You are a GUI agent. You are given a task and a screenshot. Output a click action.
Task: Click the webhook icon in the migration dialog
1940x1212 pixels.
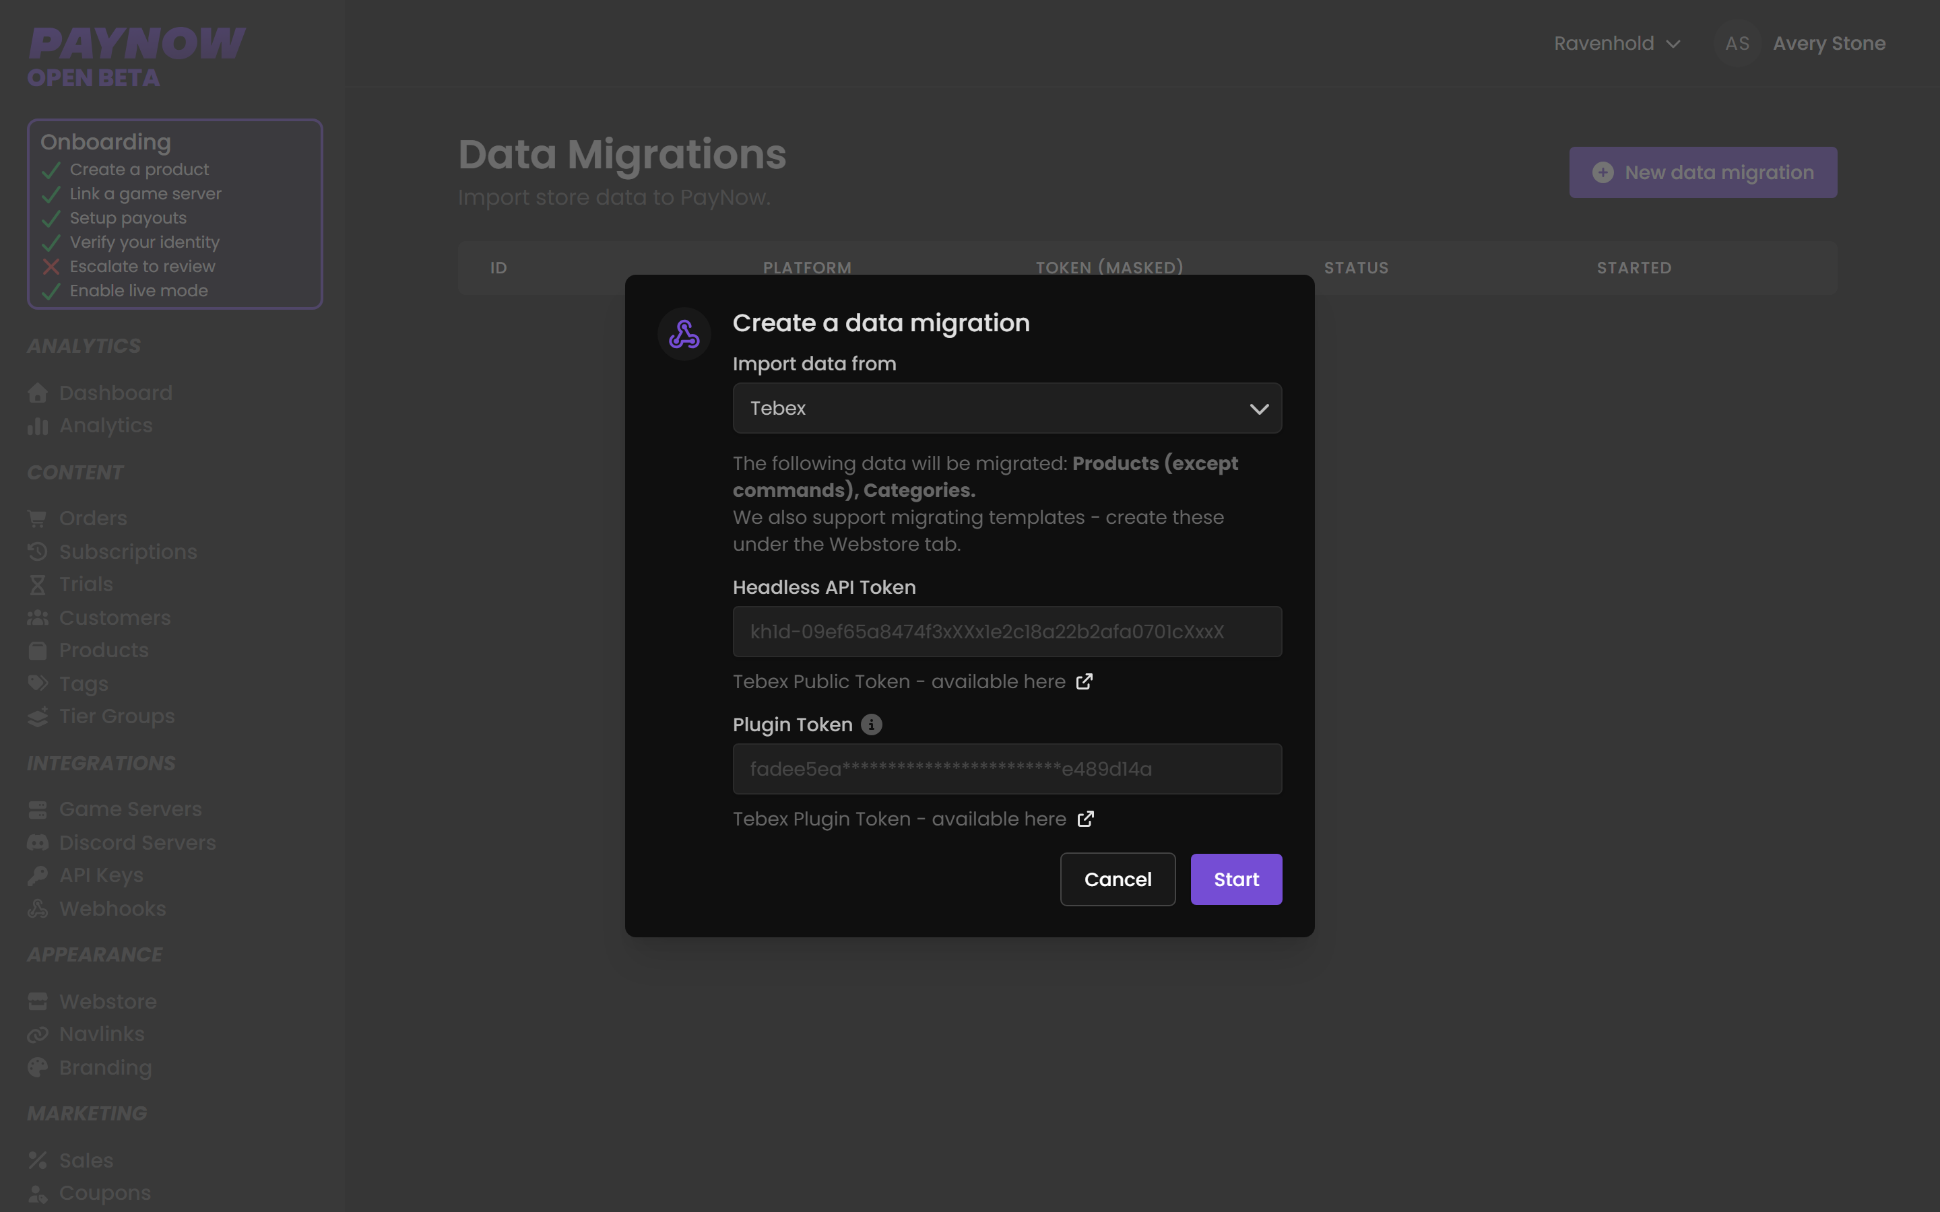(x=684, y=334)
